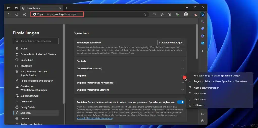
Task: Toggle the offer-to-translate-pages switch
Action: click(x=181, y=102)
